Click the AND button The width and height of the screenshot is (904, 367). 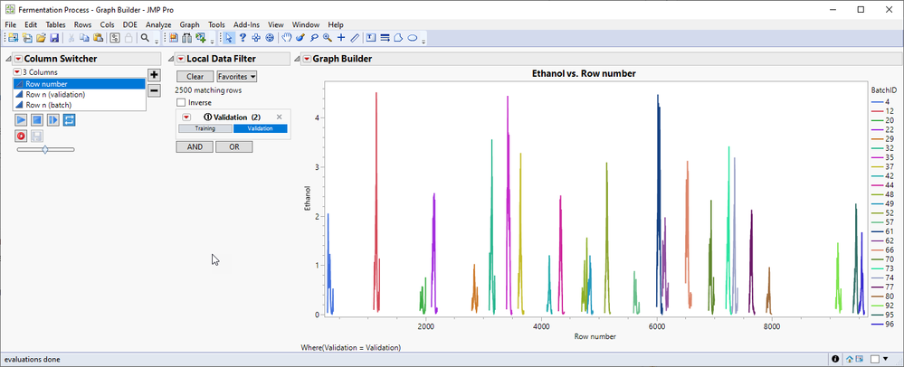tap(194, 146)
